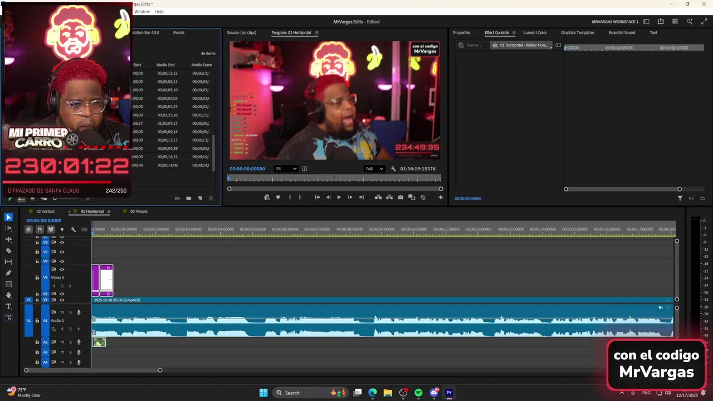Viewport: 713px width, 401px height.
Task: Toggle captions track CC button
Action: [84, 229]
